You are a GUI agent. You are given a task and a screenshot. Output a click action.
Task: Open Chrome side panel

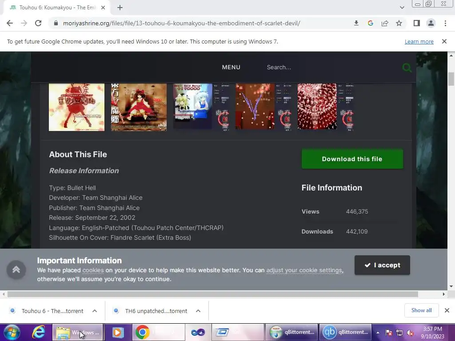[x=417, y=23]
